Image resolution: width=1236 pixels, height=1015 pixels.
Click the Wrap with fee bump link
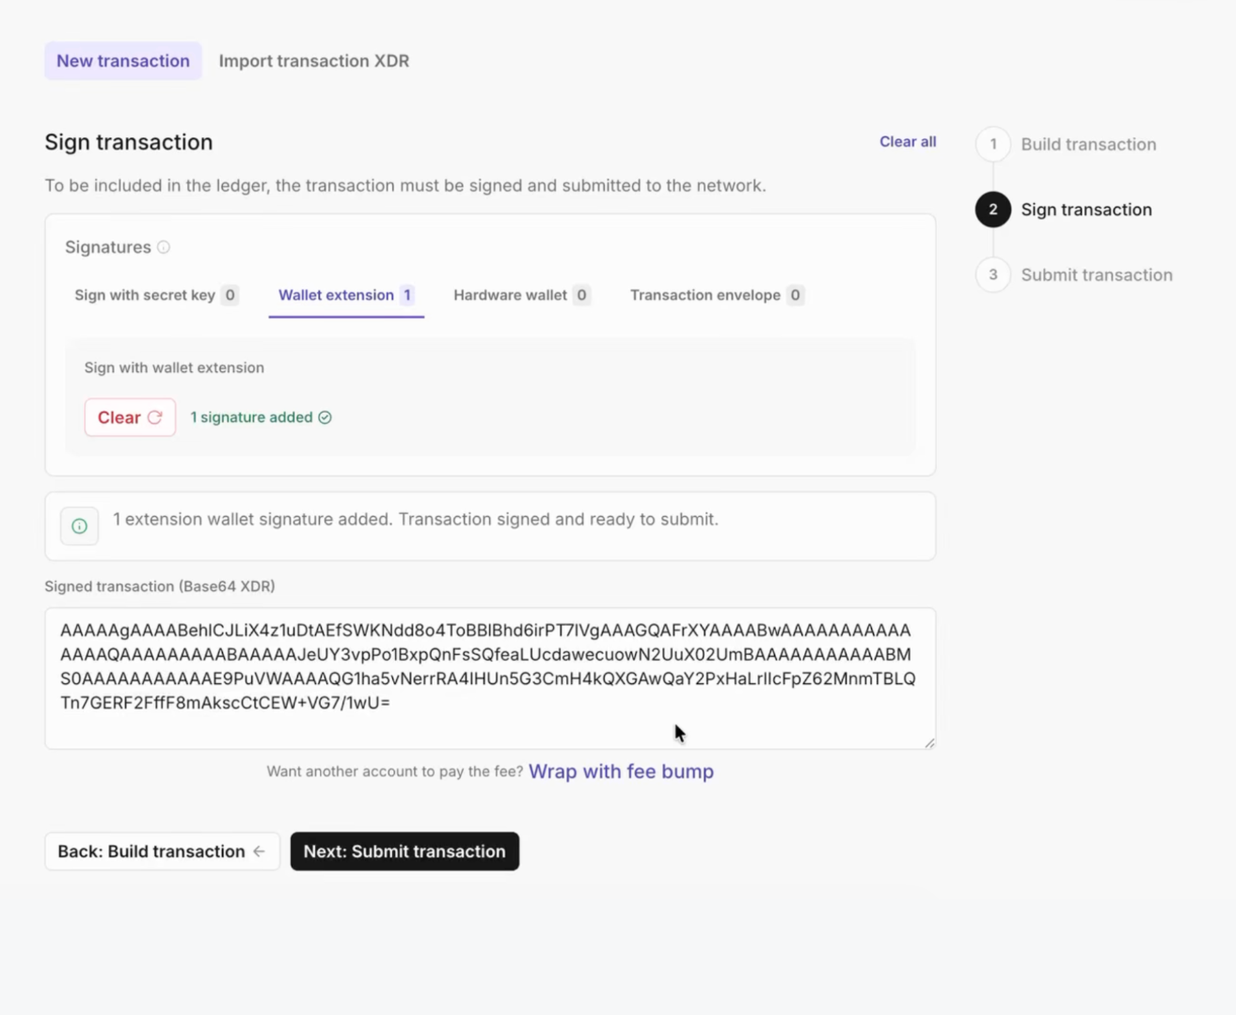pos(621,772)
